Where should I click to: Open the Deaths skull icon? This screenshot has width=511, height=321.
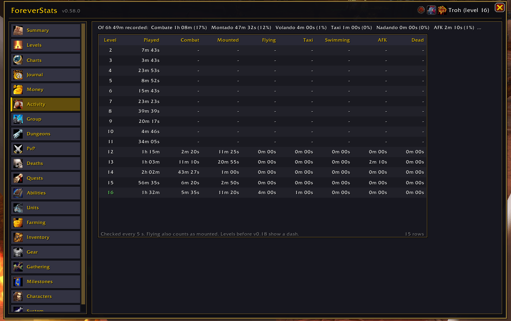18,164
